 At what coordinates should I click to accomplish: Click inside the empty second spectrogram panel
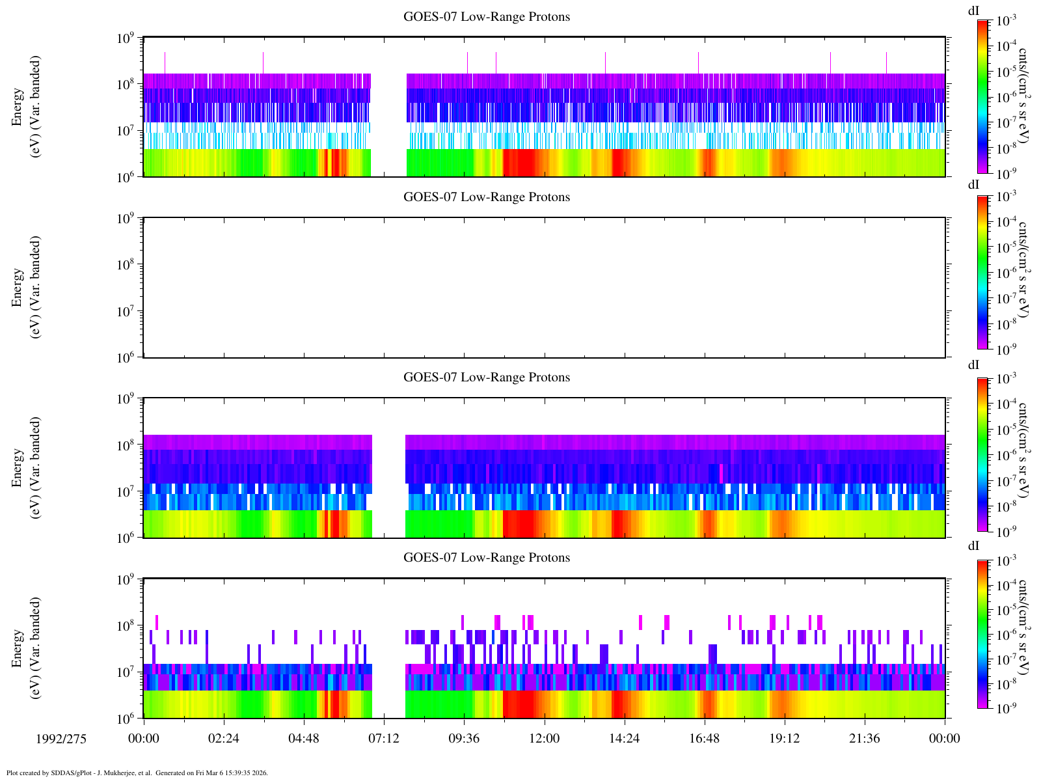[544, 288]
